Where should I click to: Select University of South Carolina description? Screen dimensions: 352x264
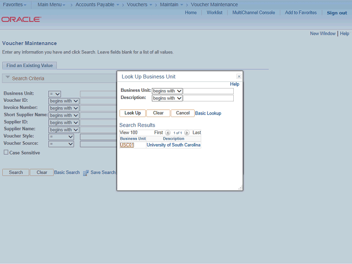tap(174, 145)
